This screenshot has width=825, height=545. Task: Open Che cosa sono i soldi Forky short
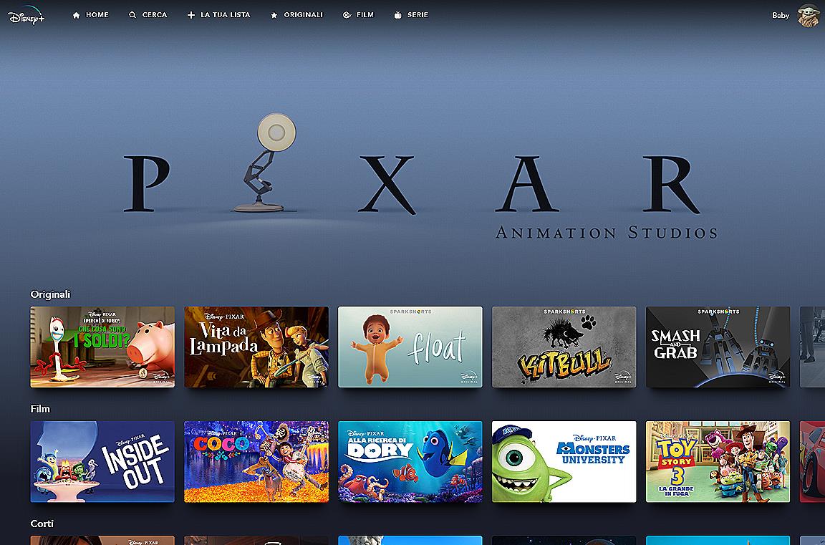click(102, 347)
